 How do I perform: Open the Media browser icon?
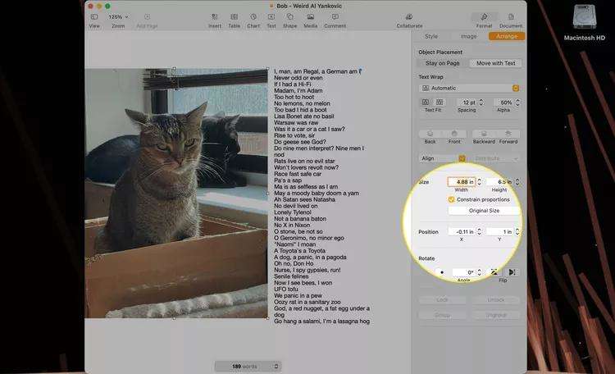pos(310,16)
